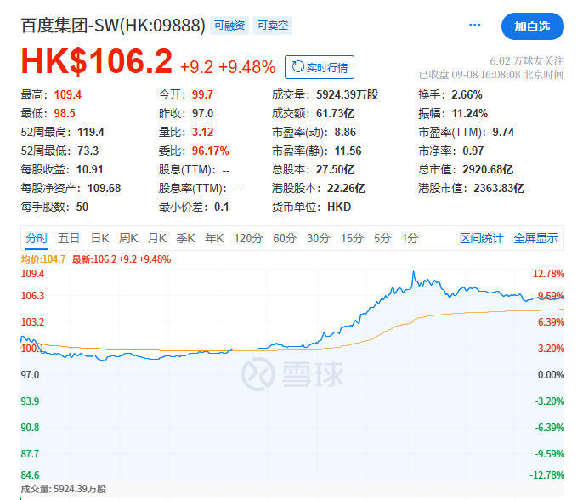The image size is (583, 500).
Task: Click the 今开 value 99.7
Action: [x=202, y=95]
